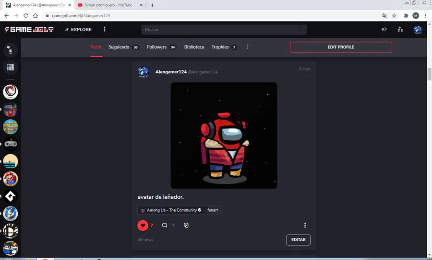Open the Chrome three-dot menu
The width and height of the screenshot is (432, 260).
(426, 16)
